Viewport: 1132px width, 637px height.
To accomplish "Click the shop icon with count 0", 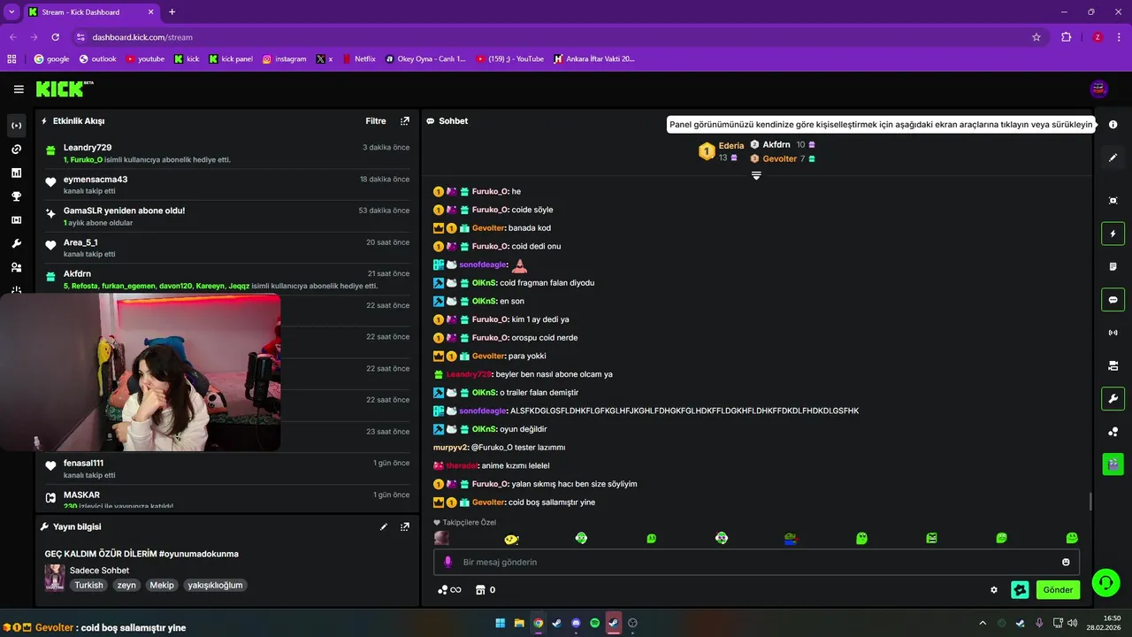I will 486,590.
